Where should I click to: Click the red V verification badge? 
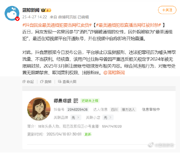(x=17, y=19)
